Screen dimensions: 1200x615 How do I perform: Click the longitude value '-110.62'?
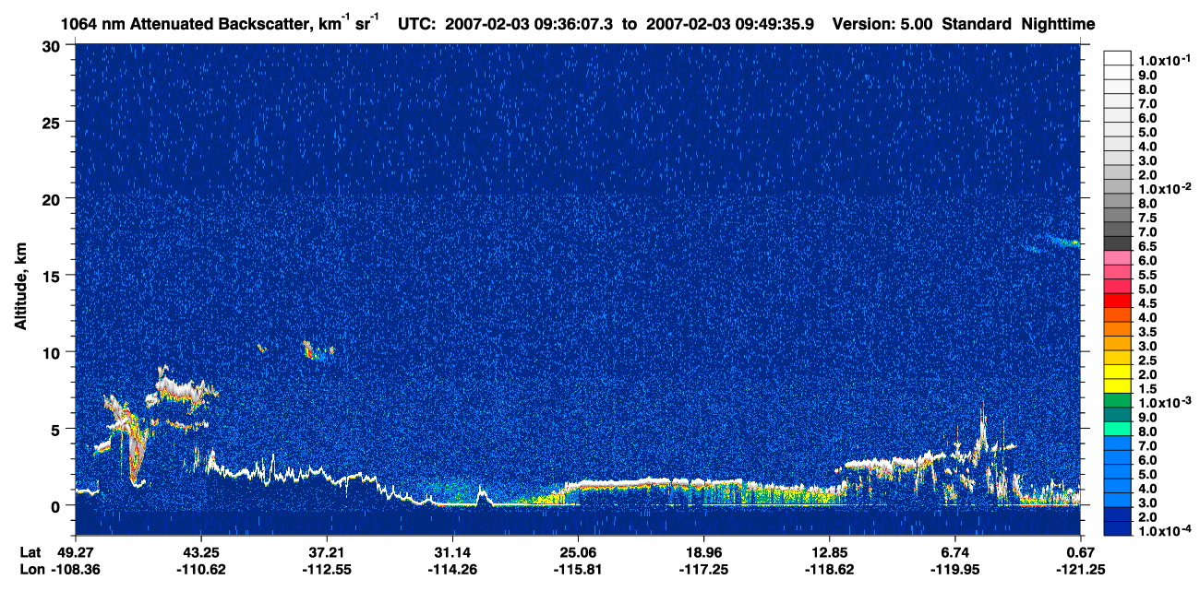coord(200,569)
